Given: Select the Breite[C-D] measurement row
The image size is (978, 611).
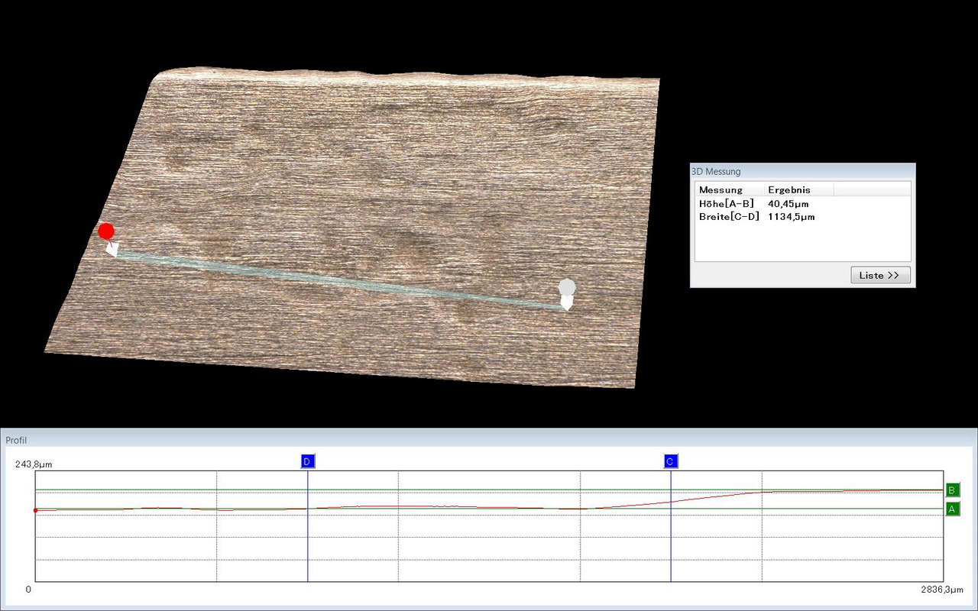Looking at the screenshot, I should (x=729, y=217).
